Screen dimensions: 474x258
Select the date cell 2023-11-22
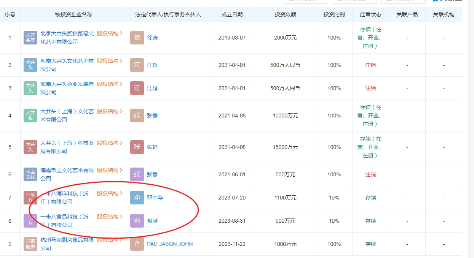pyautogui.click(x=232, y=244)
